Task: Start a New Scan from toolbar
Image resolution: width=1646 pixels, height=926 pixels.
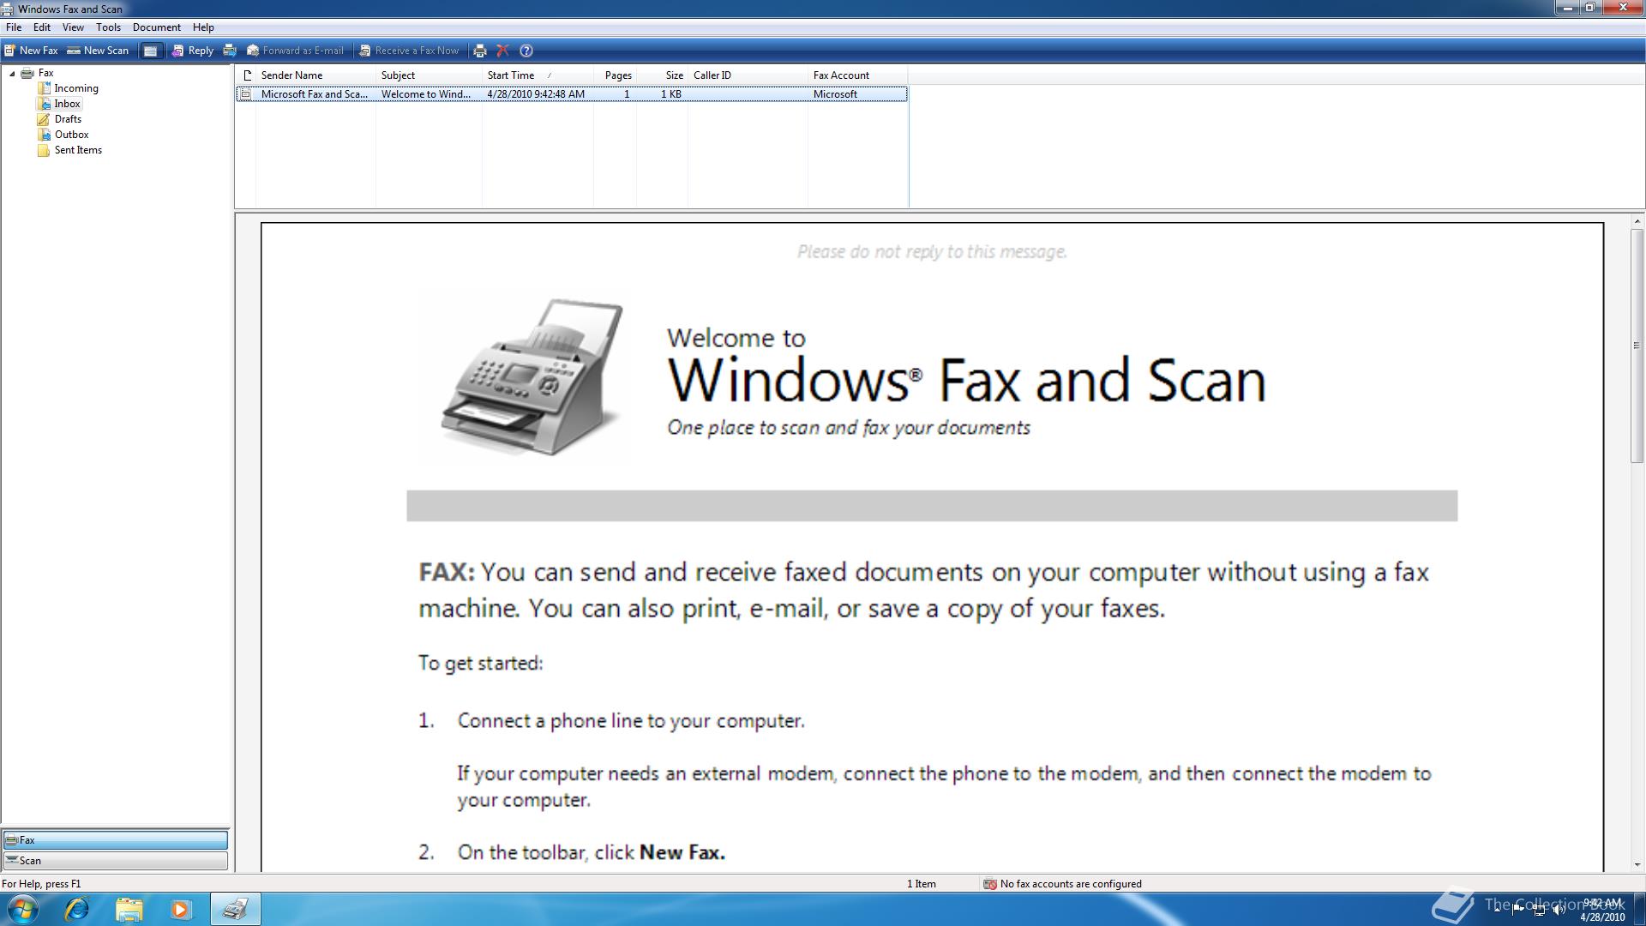Action: click(98, 51)
